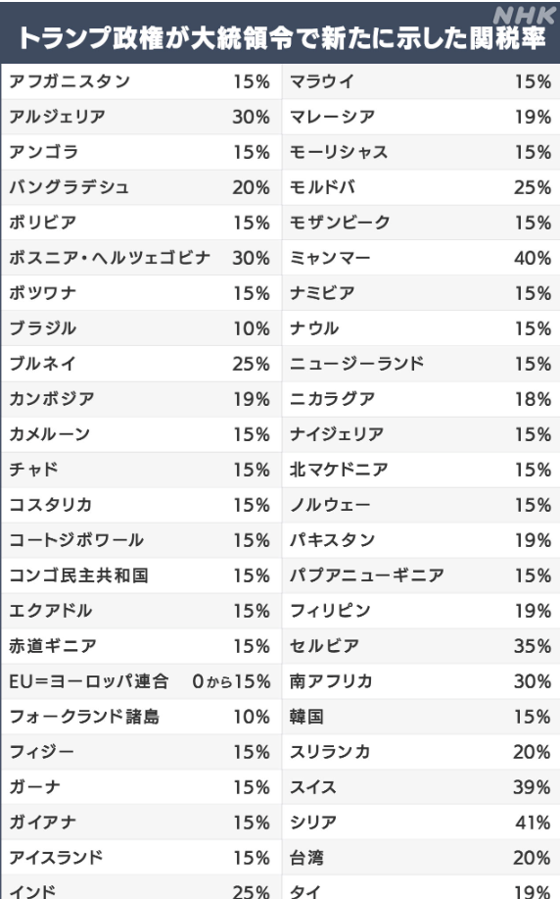Select the シリア 41% row
560x899 pixels.
coord(421,823)
